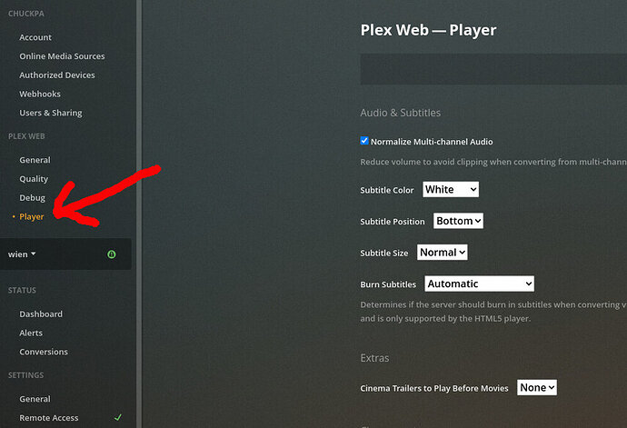627x428 pixels.
Task: Select the highlighted Player item
Action: click(x=32, y=216)
